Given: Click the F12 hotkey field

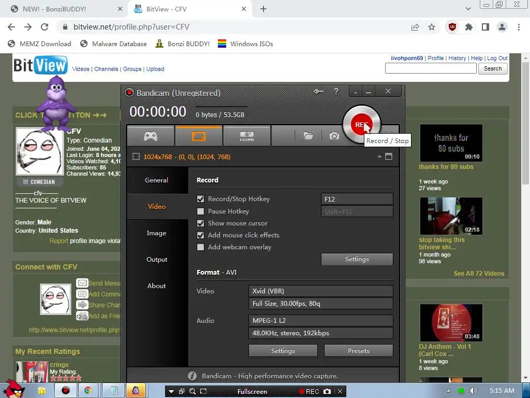Looking at the screenshot, I should [357, 199].
